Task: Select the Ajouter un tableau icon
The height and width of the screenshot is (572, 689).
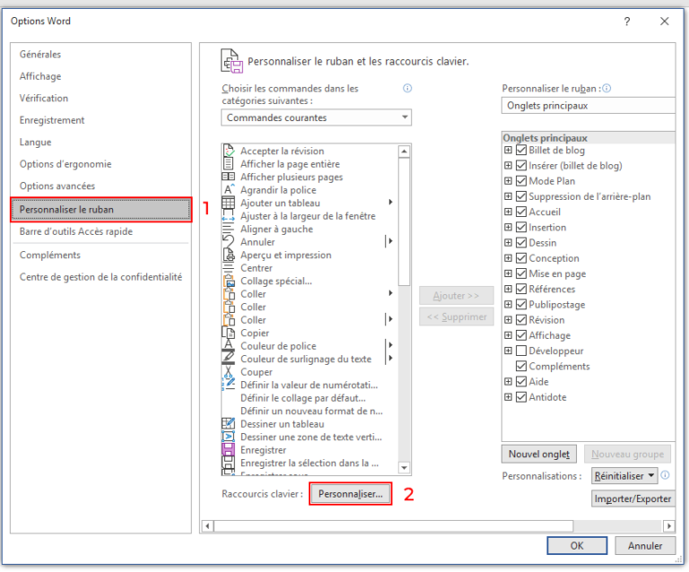Action: click(x=228, y=203)
